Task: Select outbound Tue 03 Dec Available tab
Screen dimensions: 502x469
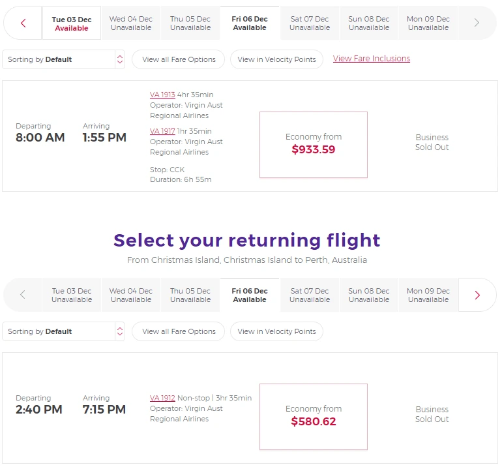Action: [72, 23]
